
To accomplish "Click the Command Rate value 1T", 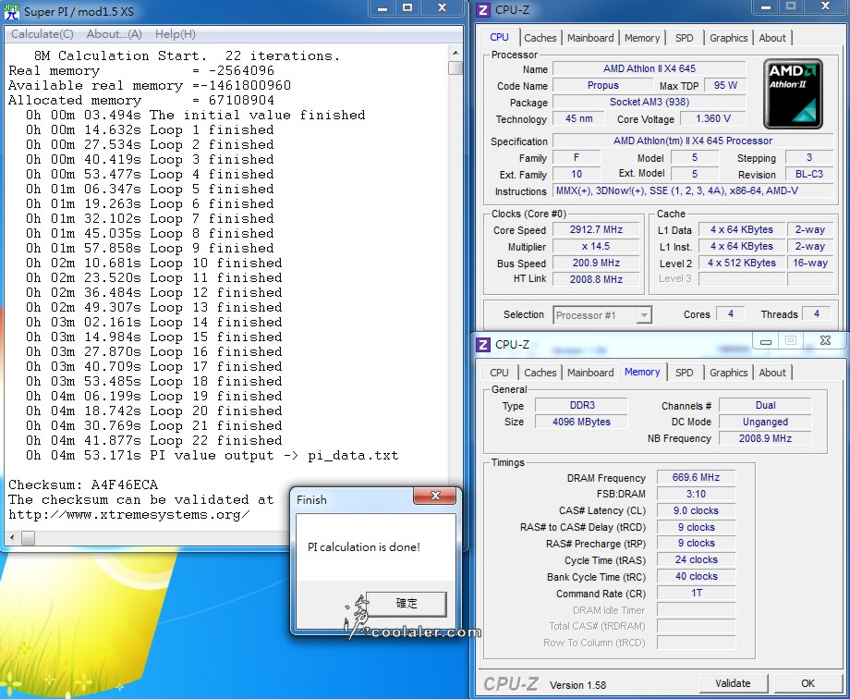I will 696,594.
